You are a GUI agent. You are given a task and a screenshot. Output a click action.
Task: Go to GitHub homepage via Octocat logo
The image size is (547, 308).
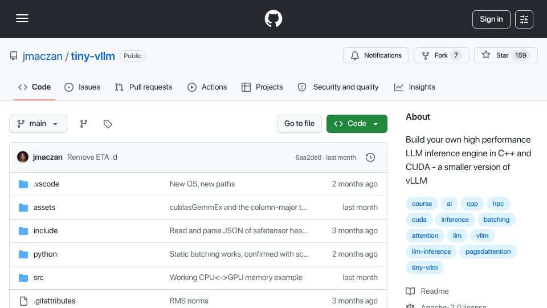pyautogui.click(x=273, y=18)
